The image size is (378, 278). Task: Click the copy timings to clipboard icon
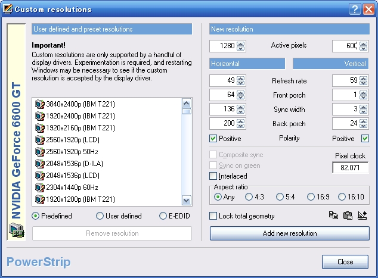pos(333,215)
